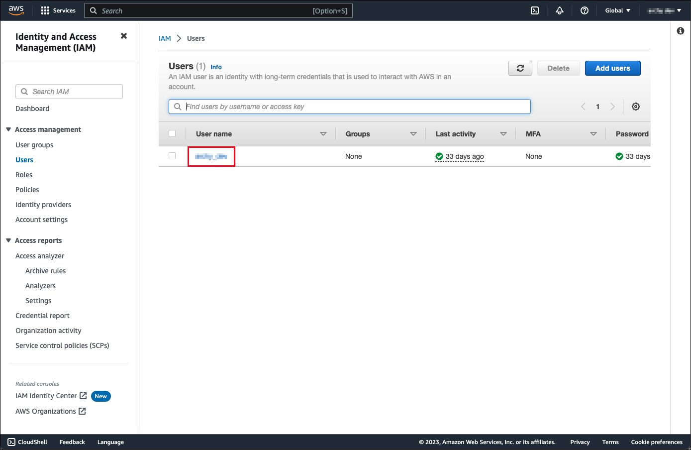Viewport: 691px width, 450px height.
Task: Sort by User name column arrow
Action: click(x=323, y=134)
